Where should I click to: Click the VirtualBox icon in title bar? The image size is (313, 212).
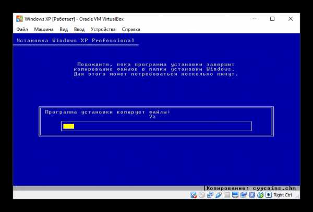tap(19, 19)
